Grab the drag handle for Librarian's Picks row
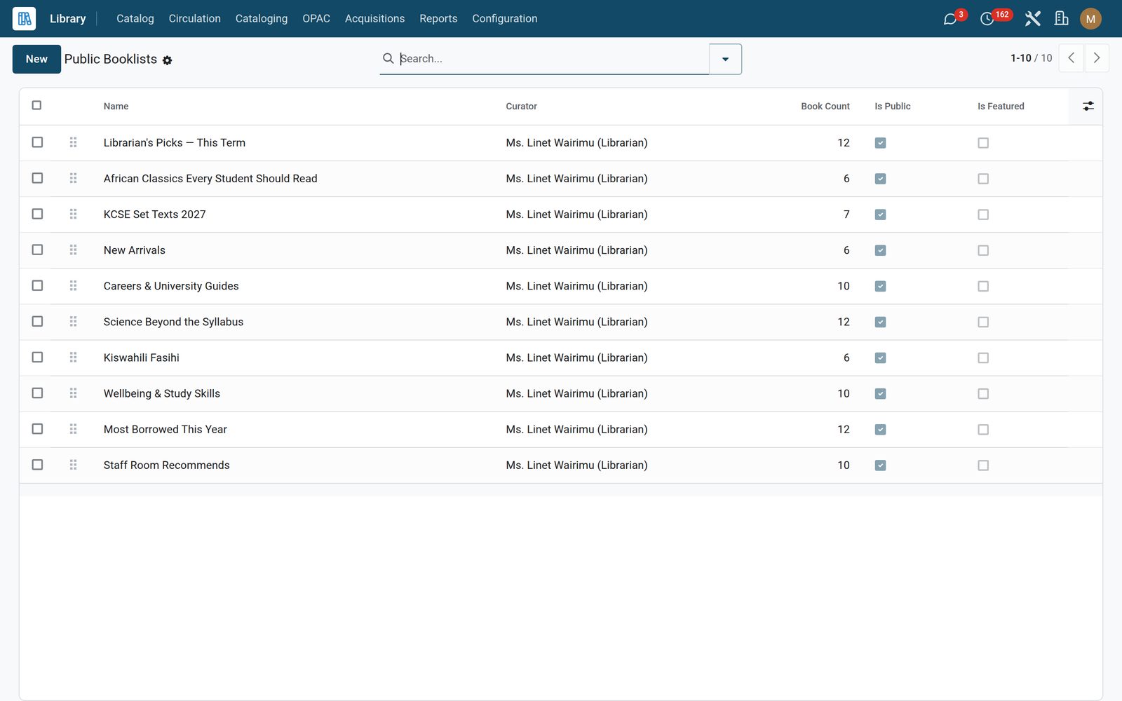The height and width of the screenshot is (701, 1122). (x=73, y=142)
